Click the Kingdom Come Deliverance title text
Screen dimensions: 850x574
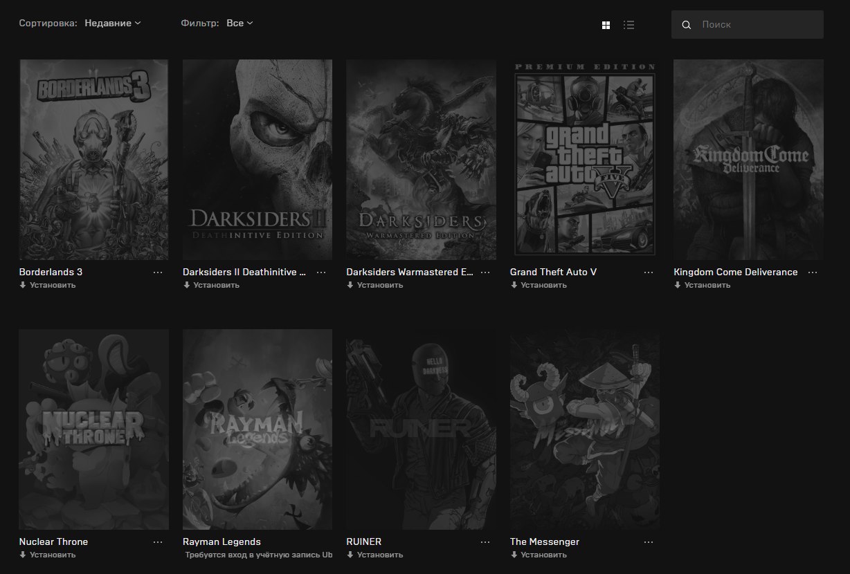(736, 272)
